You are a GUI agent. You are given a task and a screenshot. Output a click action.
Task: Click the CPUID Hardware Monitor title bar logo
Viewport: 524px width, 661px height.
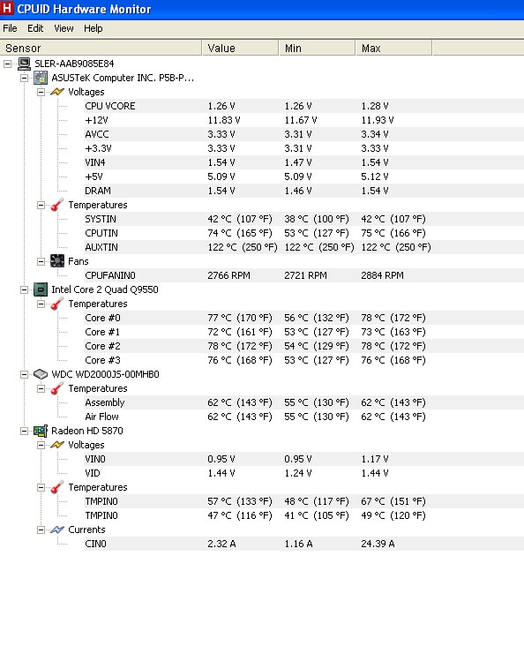click(x=7, y=8)
